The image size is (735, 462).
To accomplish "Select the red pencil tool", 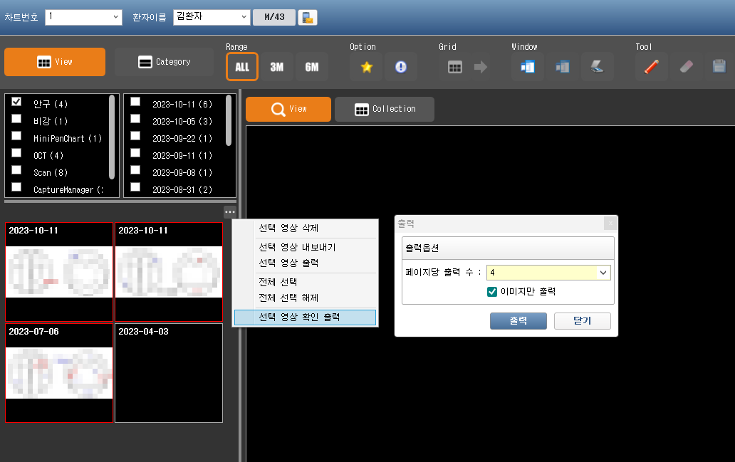I will coord(652,67).
